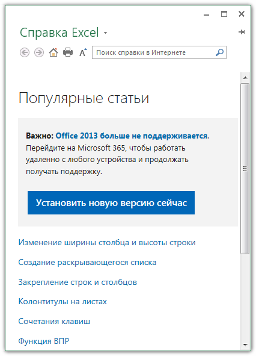The image size is (256, 356).
Task: Print the help topic with the printer icon
Action: [x=68, y=52]
